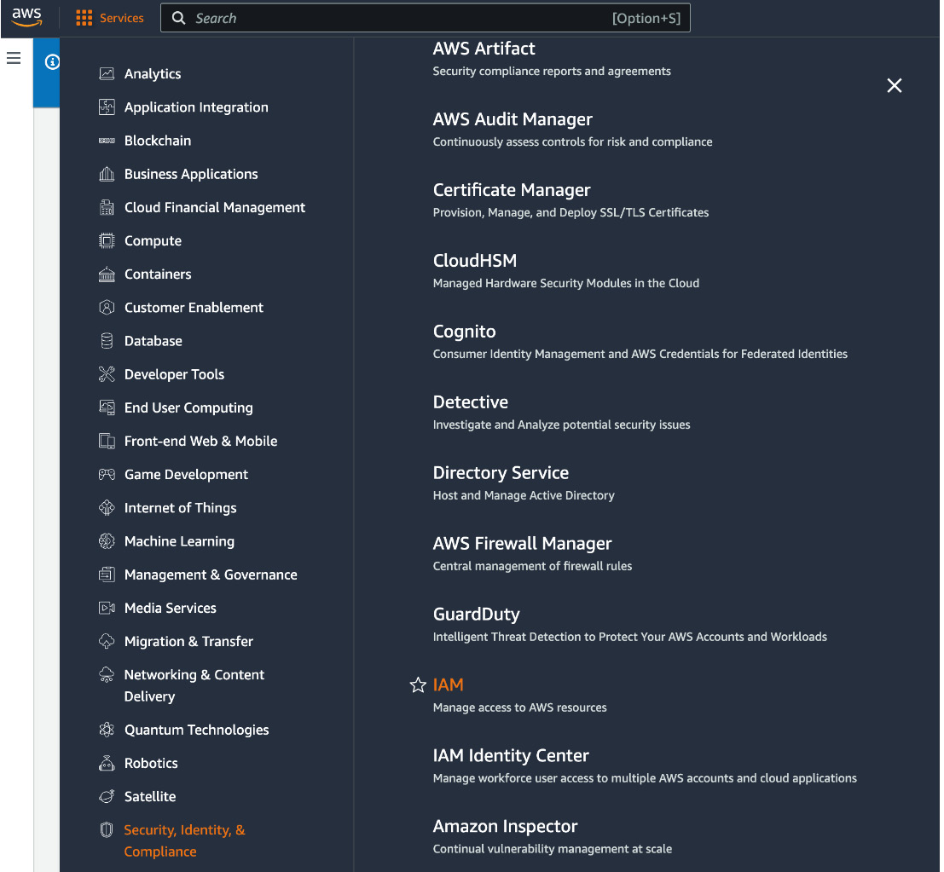The height and width of the screenshot is (872, 944).
Task: Toggle the hamburger navigation menu
Action: tap(14, 58)
